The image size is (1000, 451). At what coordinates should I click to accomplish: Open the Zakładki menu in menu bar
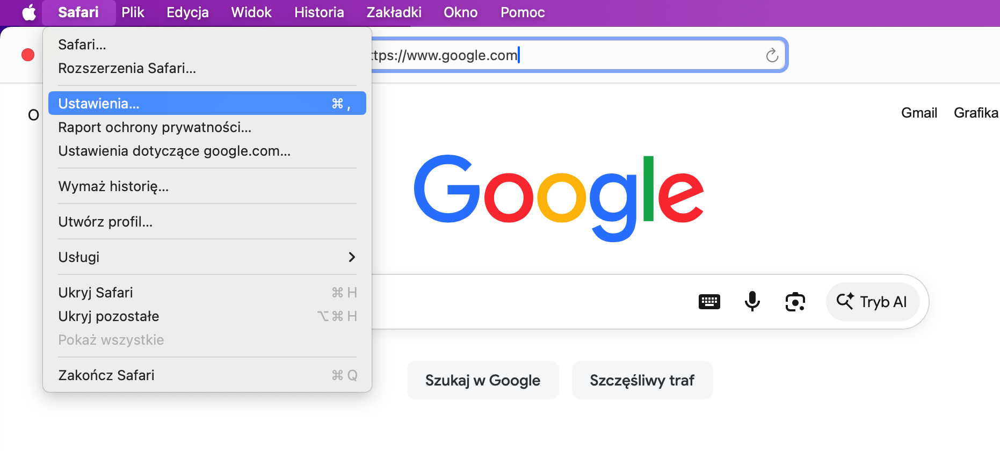[394, 12]
